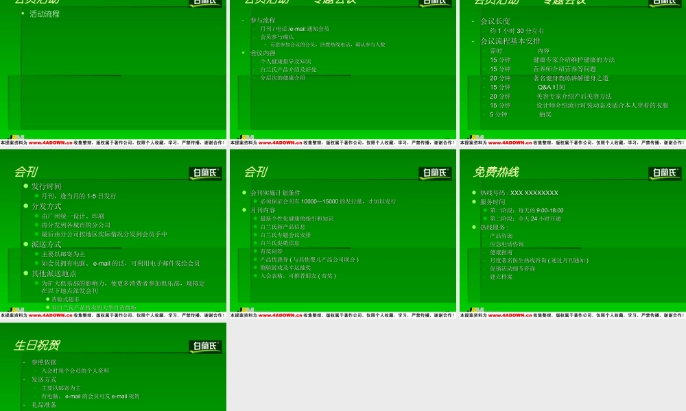Image resolution: width=686 pixels, height=411 pixels.
Task: Click the 白兰氏 logo on the 会议长度 slide
Action: pyautogui.click(x=665, y=3)
